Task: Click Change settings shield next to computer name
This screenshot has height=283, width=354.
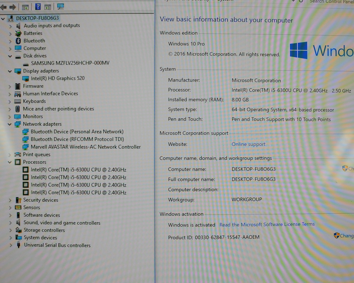Action: [348, 168]
